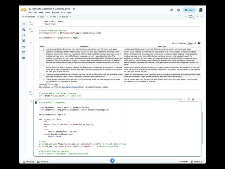Image resolution: width=225 pixels, height=169 pixels.
Task: Rename the notebook title
Action: pos(51,9)
